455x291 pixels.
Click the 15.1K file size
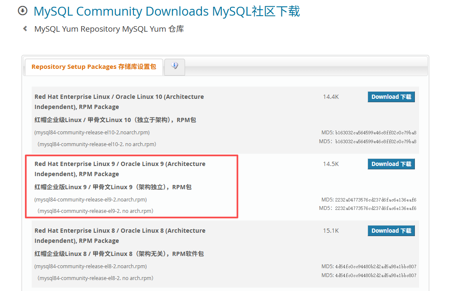click(331, 231)
